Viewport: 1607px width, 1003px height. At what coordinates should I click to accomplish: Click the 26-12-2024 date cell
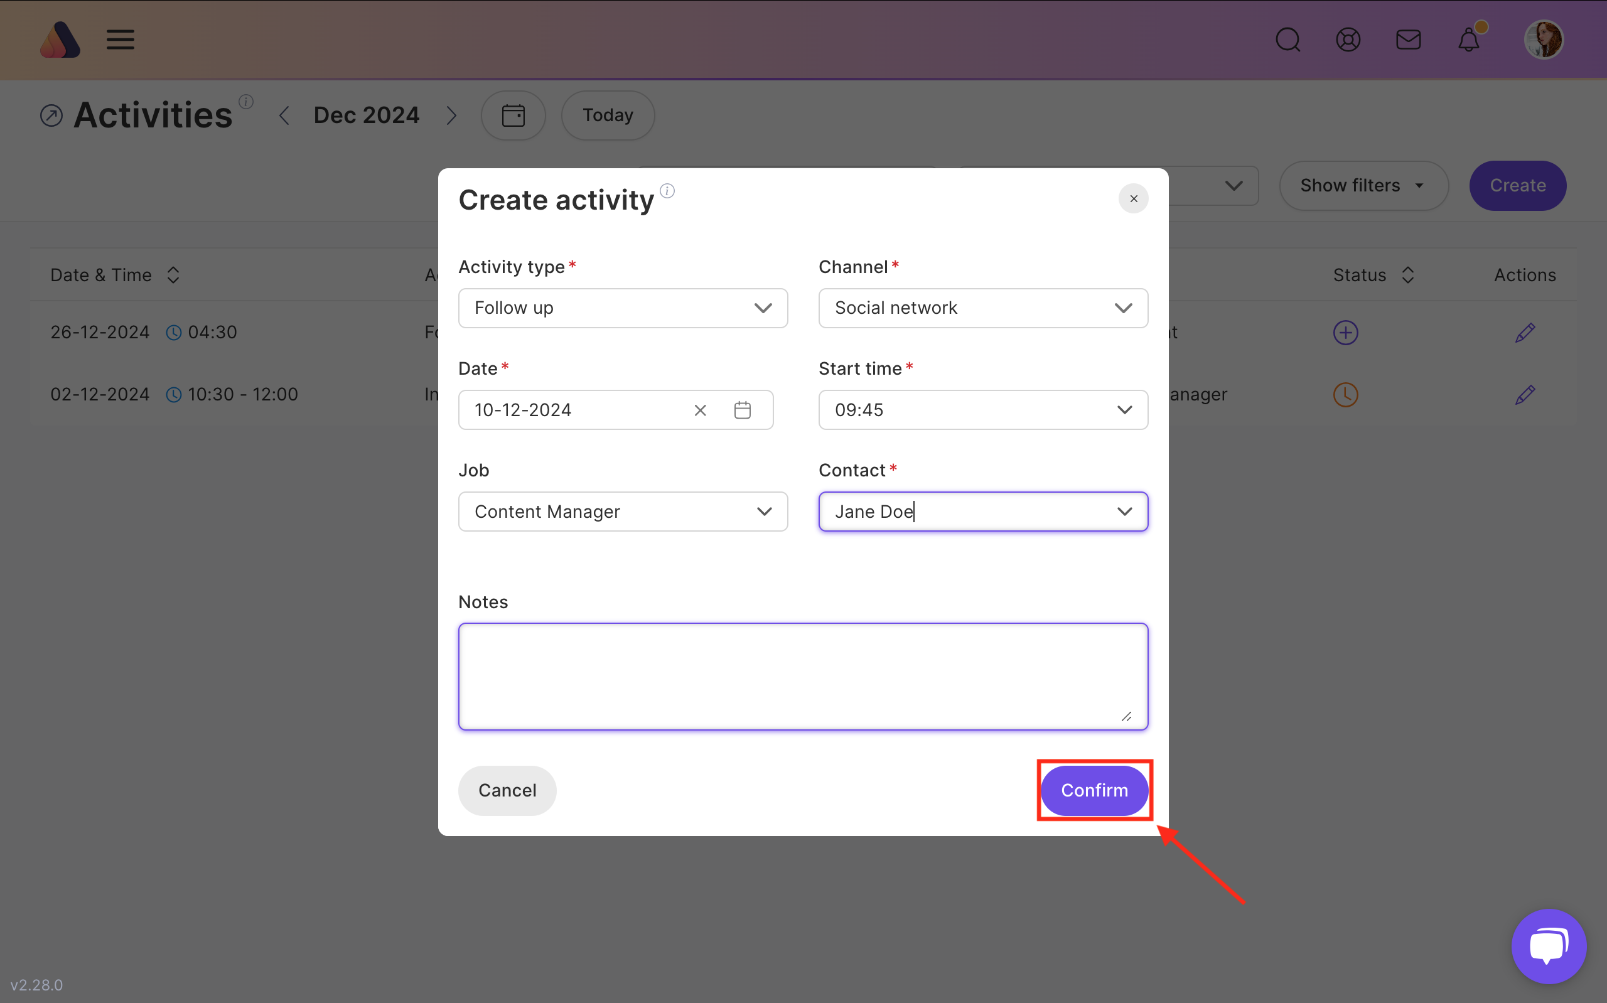tap(100, 332)
